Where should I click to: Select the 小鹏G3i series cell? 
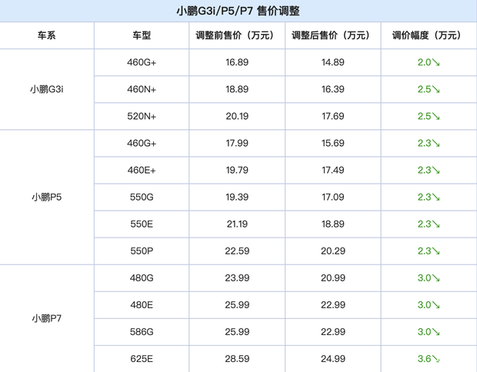[x=47, y=89]
